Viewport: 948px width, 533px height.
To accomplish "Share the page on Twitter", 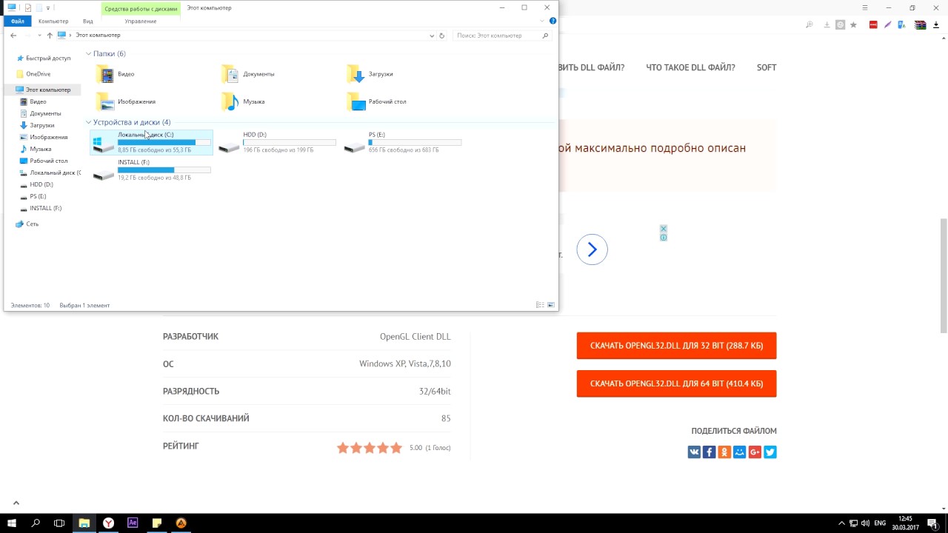I will 770,452.
